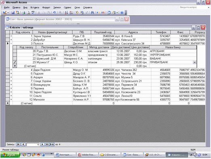Open the Сервис menu
The height and width of the screenshot is (159, 211).
click(x=68, y=8)
